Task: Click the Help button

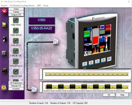Action: click(x=122, y=95)
